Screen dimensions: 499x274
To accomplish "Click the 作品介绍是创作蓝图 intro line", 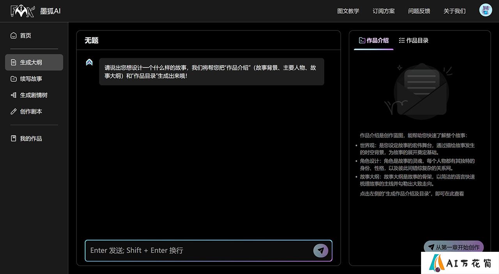I will (x=413, y=136).
